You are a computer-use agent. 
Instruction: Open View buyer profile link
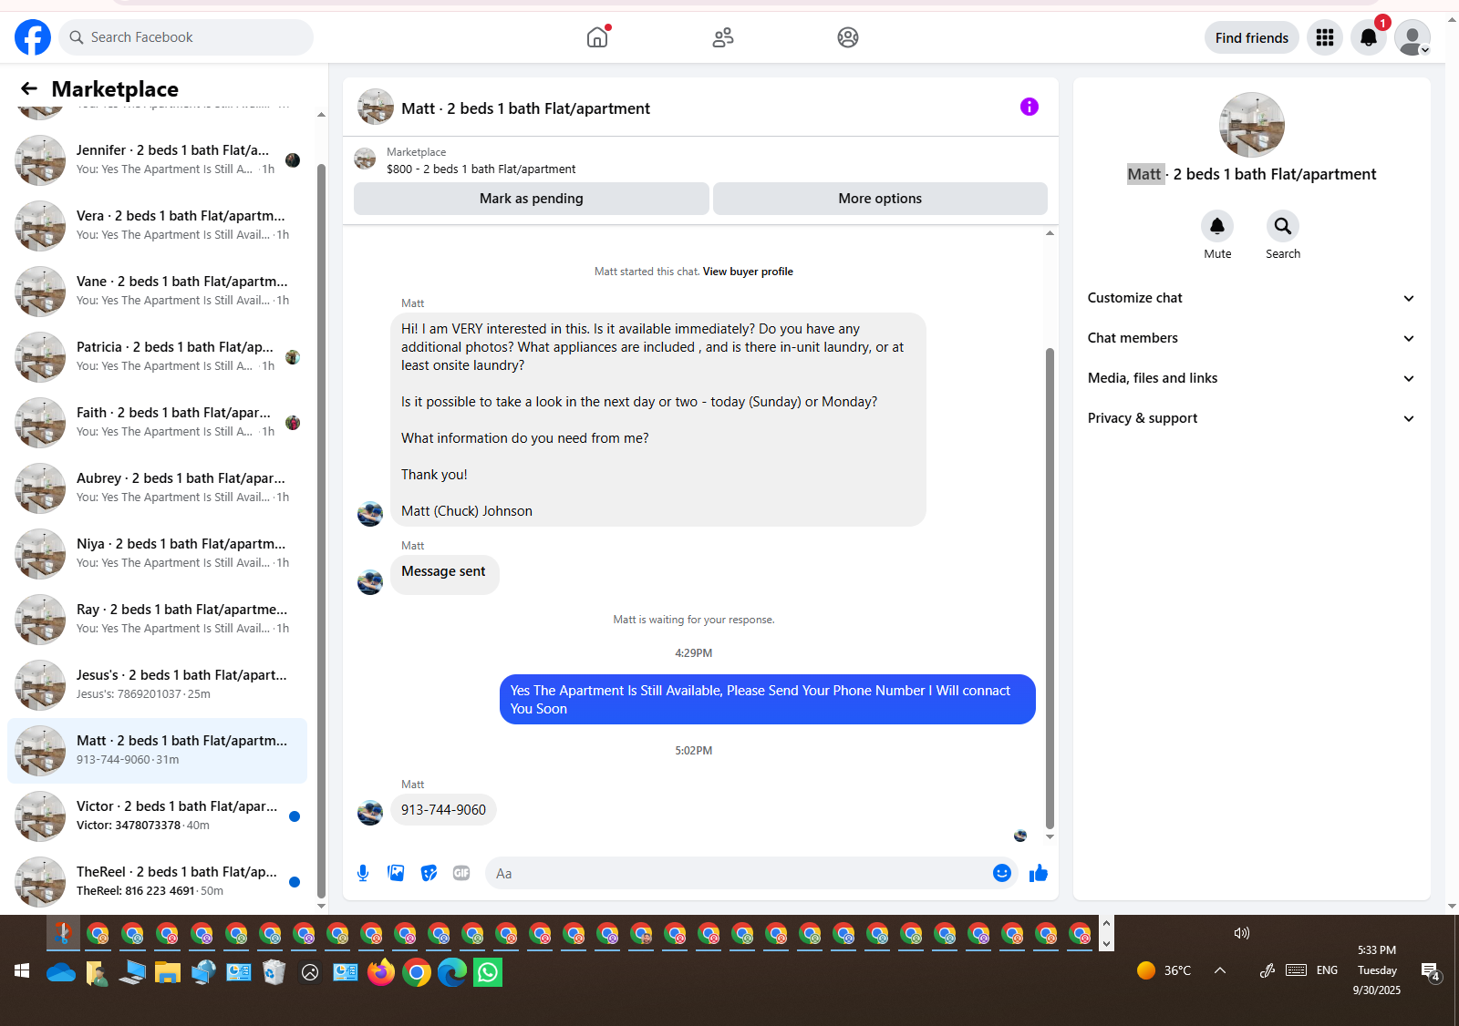coord(748,272)
